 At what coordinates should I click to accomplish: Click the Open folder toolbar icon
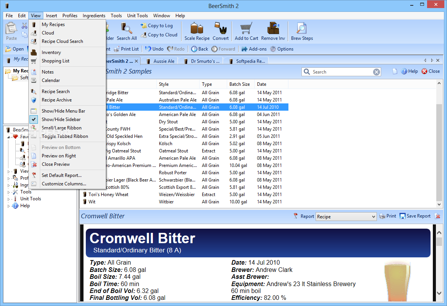tap(8, 49)
